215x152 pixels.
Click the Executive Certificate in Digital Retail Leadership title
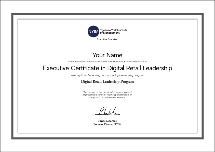click(x=107, y=68)
